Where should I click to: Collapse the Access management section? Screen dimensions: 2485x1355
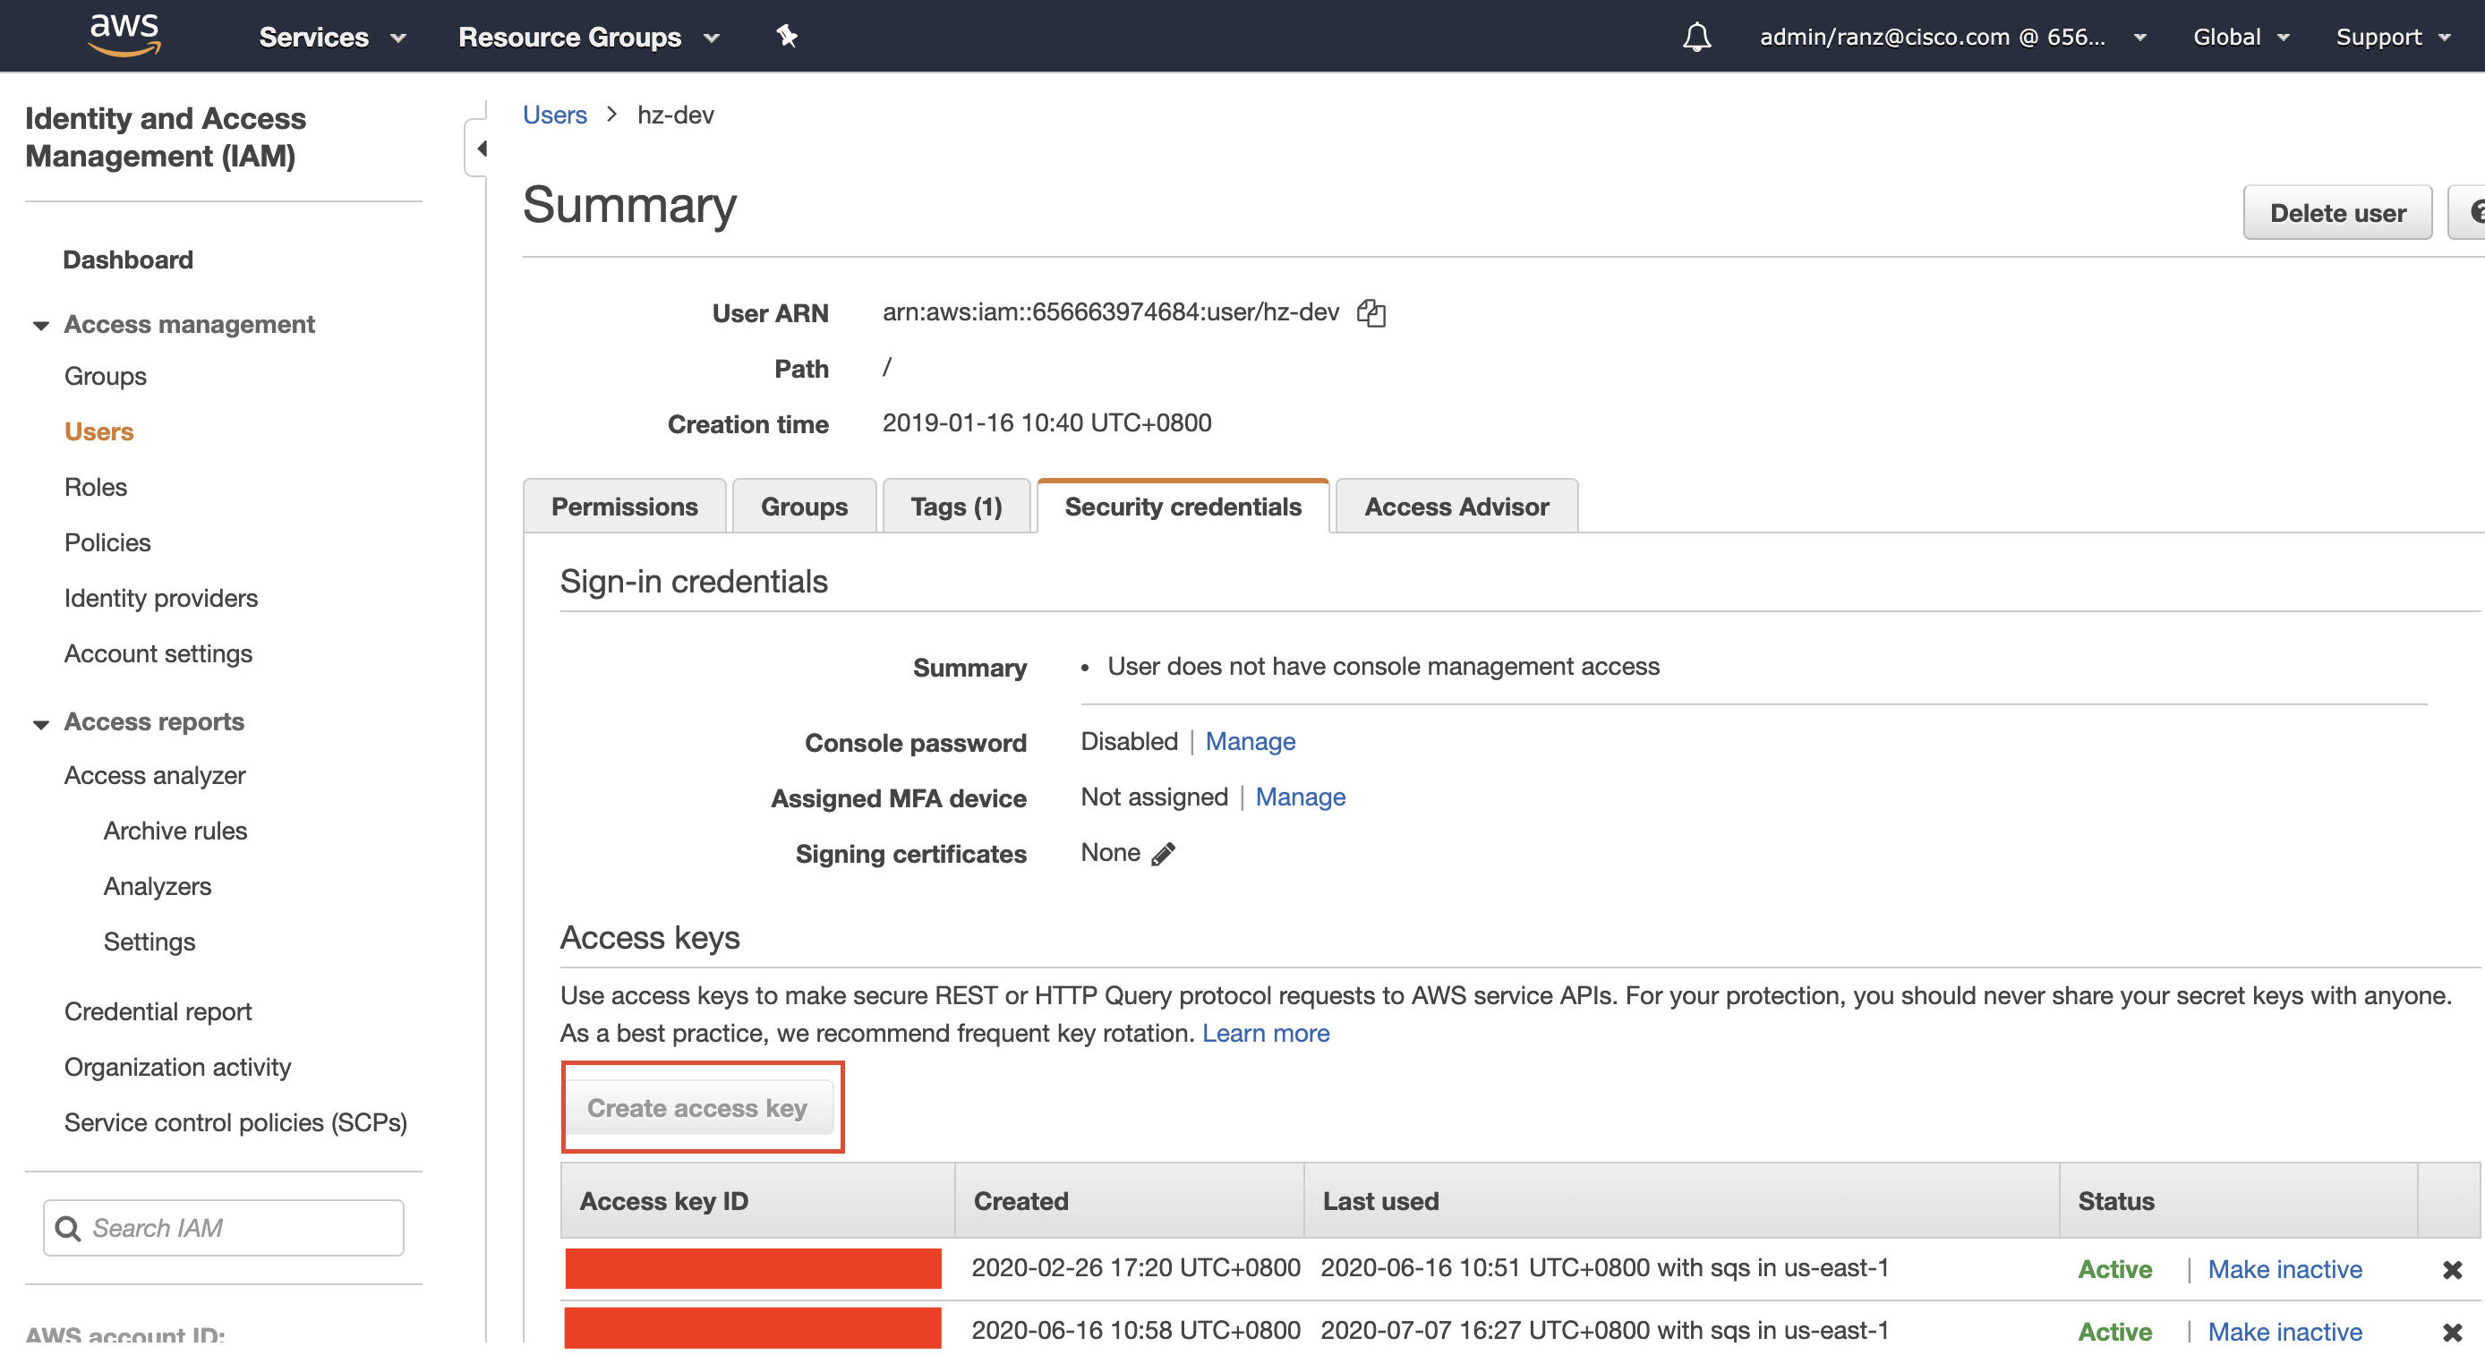tap(40, 325)
